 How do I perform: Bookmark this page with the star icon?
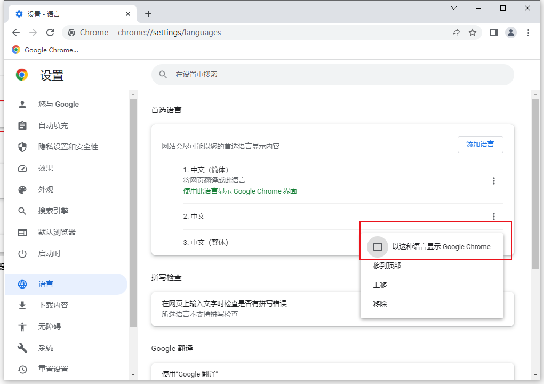[472, 33]
